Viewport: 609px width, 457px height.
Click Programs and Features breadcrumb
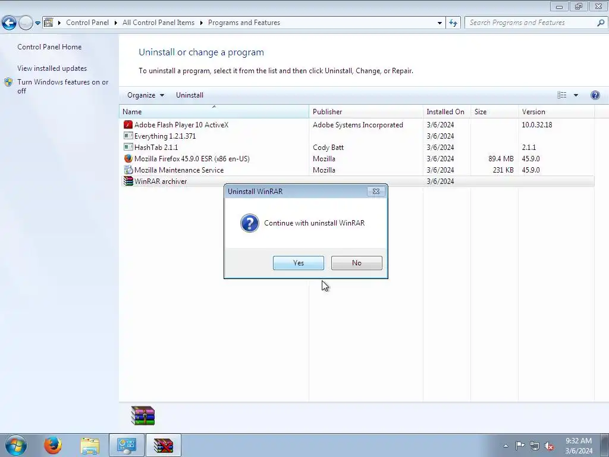tap(244, 23)
